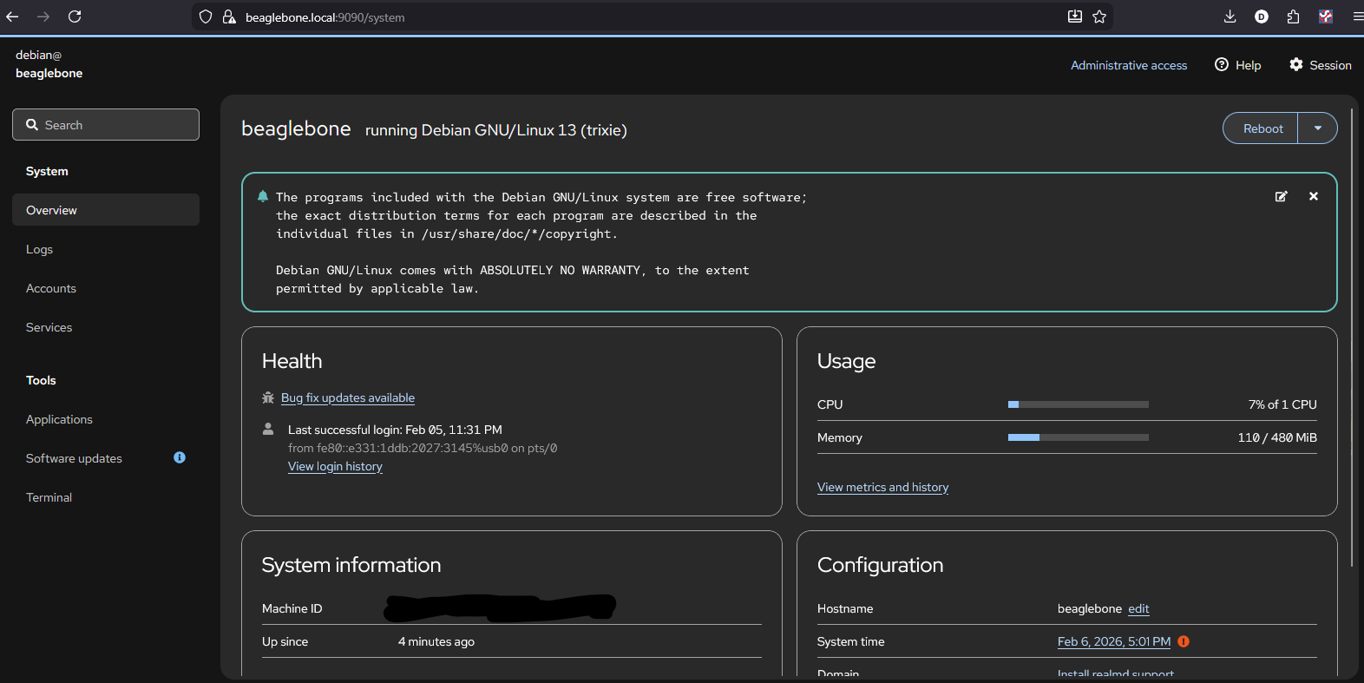Dismiss the Debian message banner
The height and width of the screenshot is (683, 1364).
1314,197
